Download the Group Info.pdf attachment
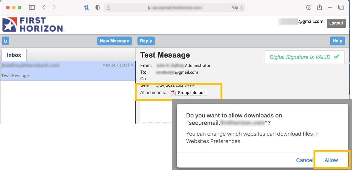This screenshot has height=170, width=352. coord(189,93)
